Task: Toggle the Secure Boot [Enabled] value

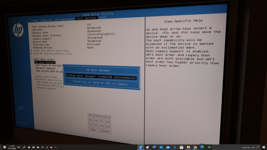Action: [x=94, y=41]
